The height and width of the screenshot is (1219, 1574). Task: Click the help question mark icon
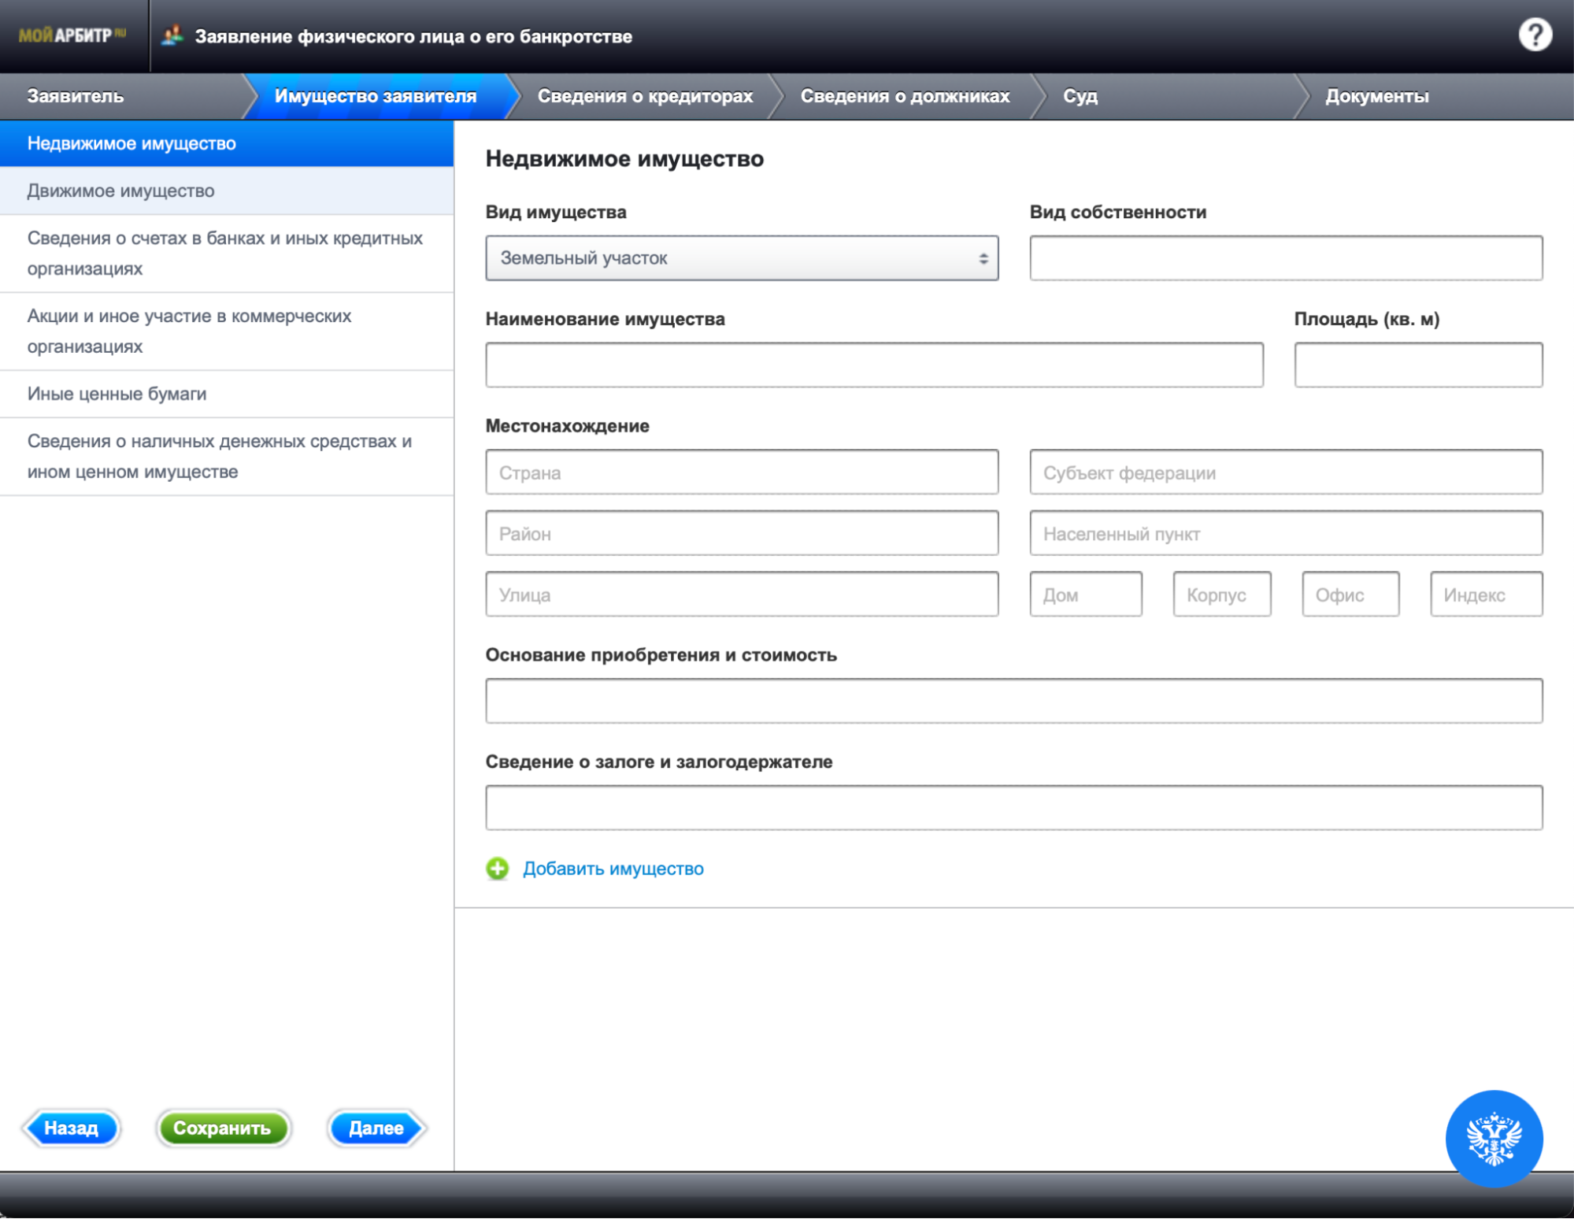pos(1534,35)
